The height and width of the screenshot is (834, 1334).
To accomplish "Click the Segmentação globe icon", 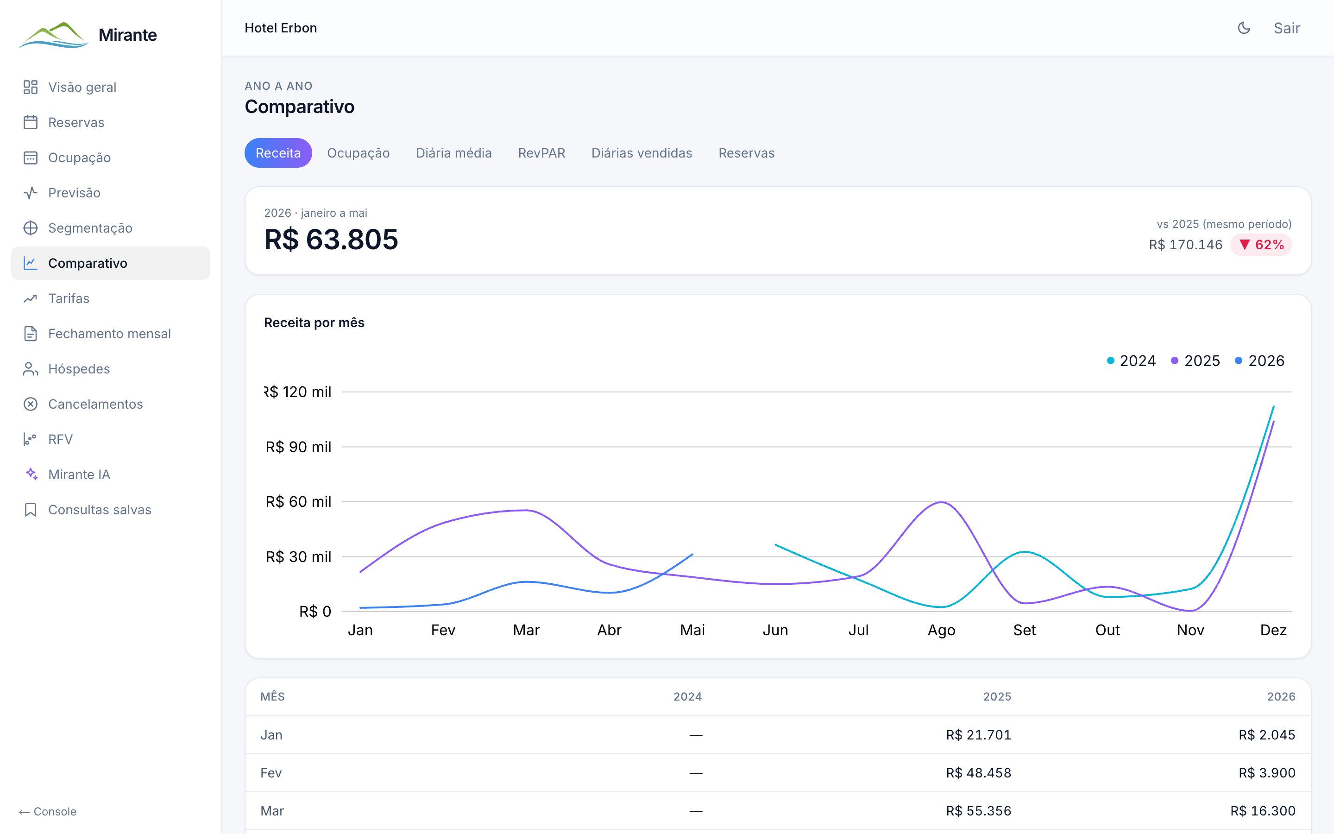I will 30,228.
